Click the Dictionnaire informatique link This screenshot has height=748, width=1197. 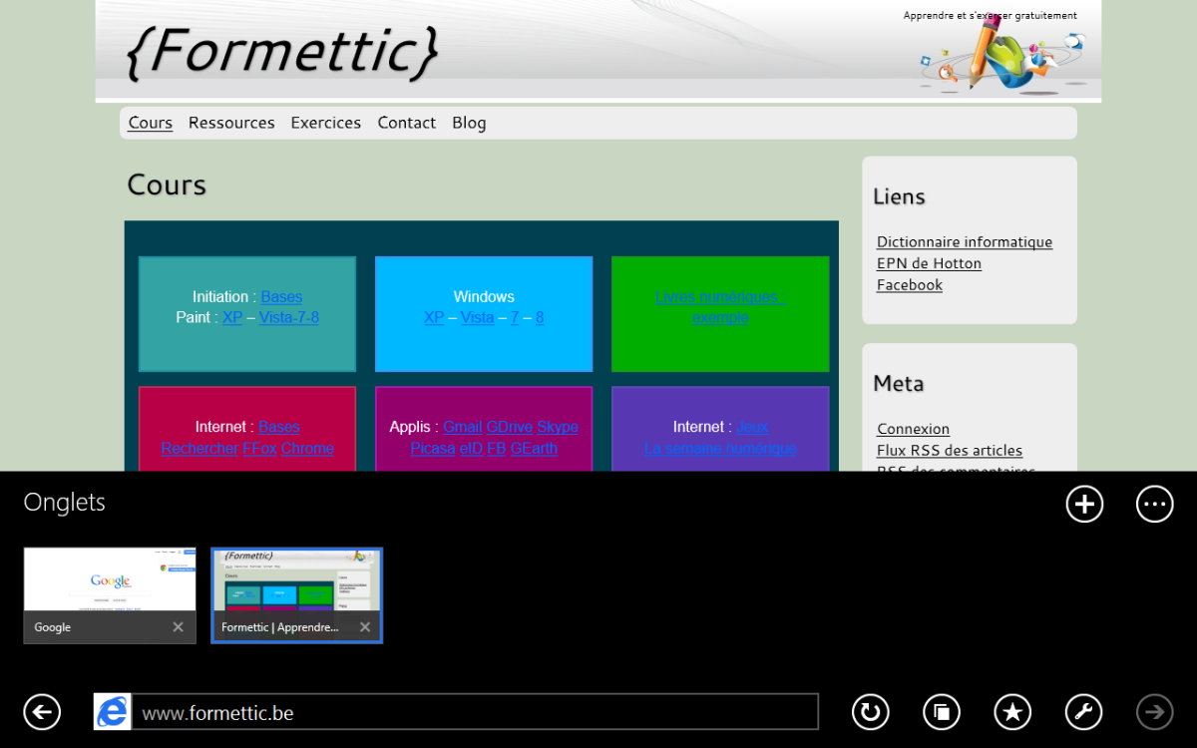(964, 242)
